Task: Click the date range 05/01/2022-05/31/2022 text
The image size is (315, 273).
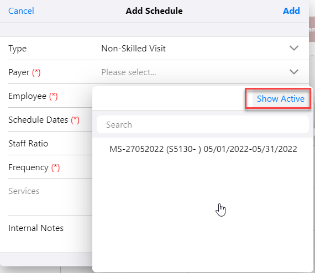Action: point(250,149)
